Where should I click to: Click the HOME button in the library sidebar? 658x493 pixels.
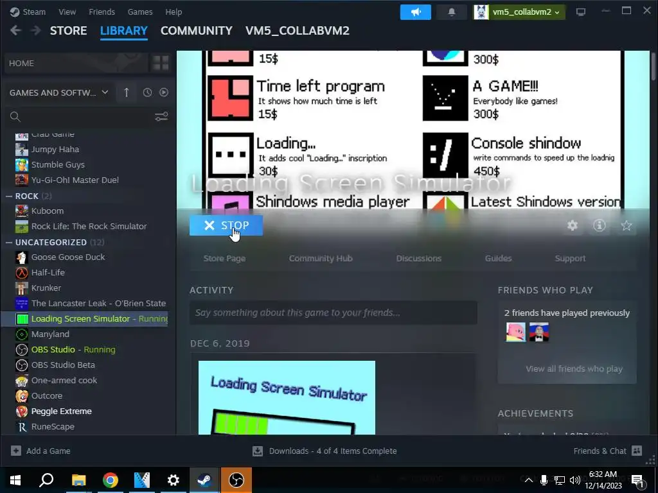coord(76,64)
